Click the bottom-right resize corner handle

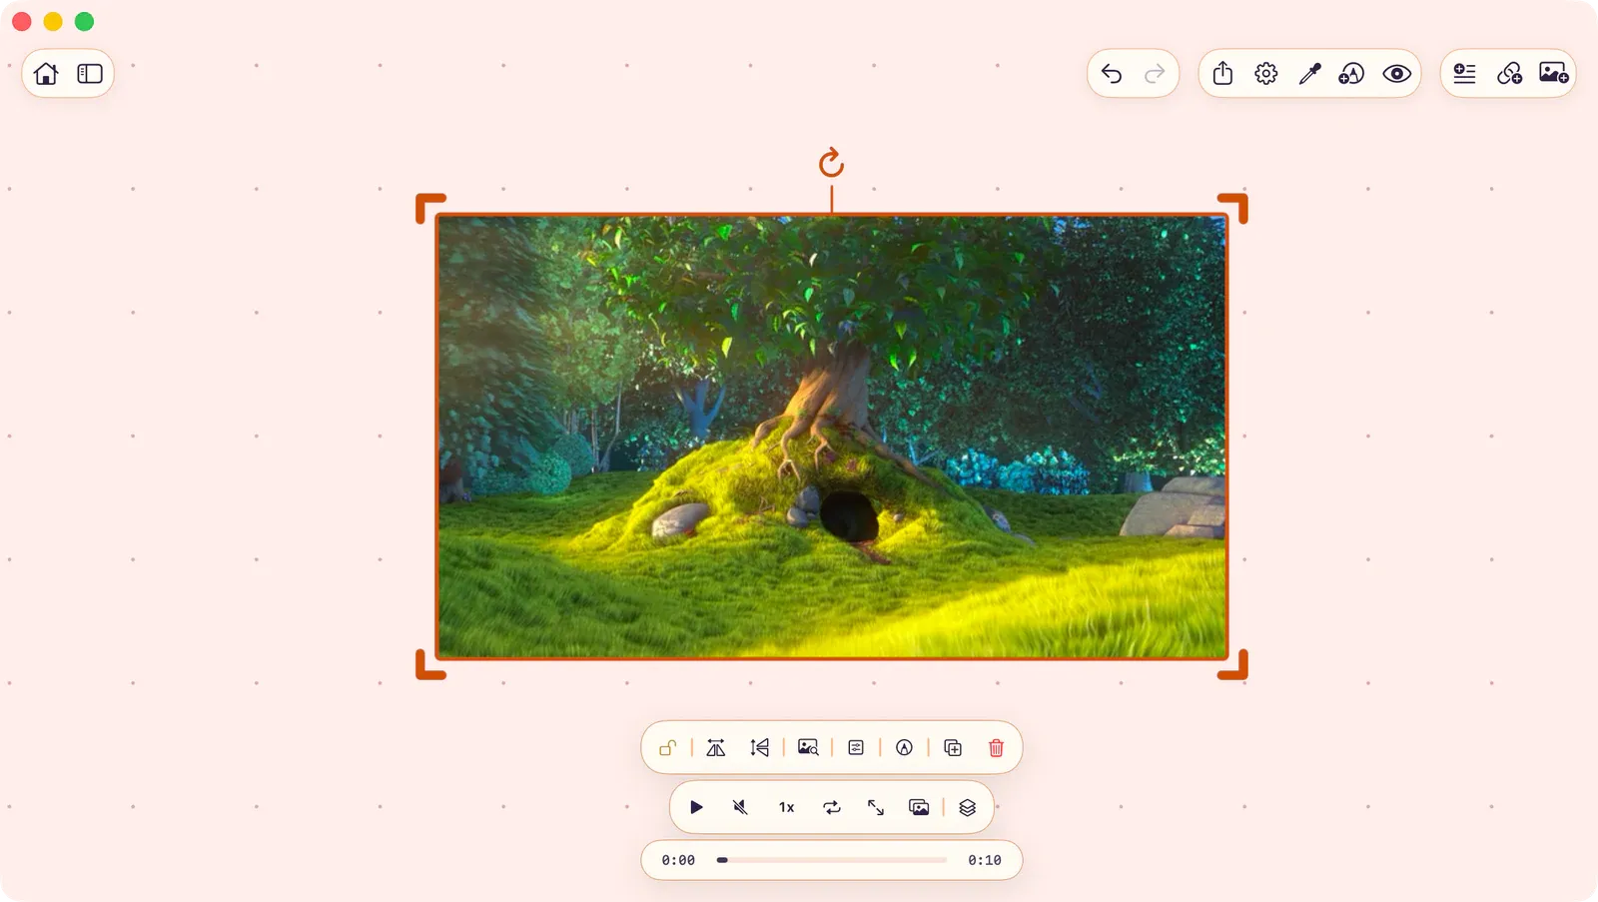(x=1233, y=665)
